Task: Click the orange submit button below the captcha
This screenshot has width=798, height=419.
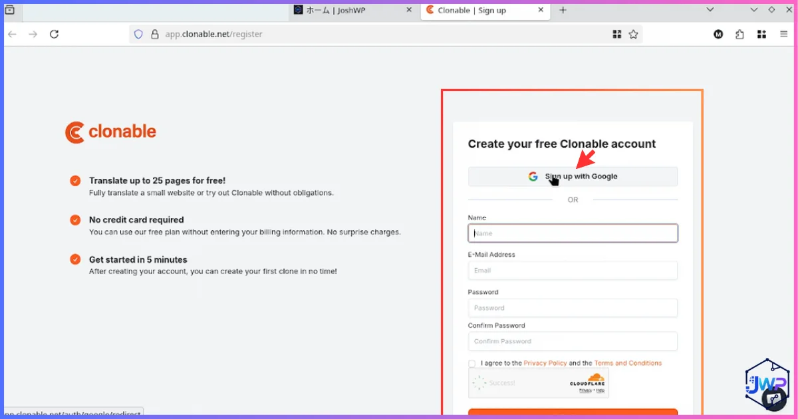Action: [573, 413]
